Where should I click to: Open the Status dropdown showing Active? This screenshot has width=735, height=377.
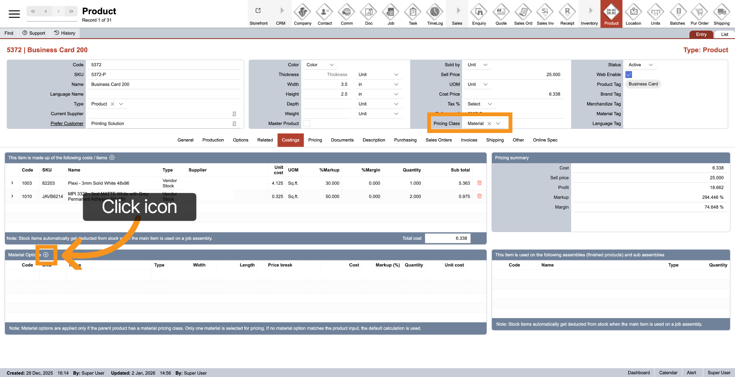click(x=651, y=65)
